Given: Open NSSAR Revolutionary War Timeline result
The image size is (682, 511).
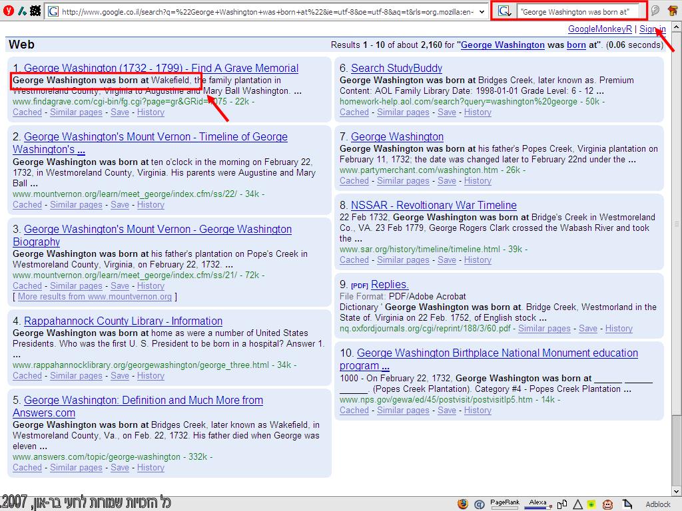Looking at the screenshot, I should (x=434, y=205).
